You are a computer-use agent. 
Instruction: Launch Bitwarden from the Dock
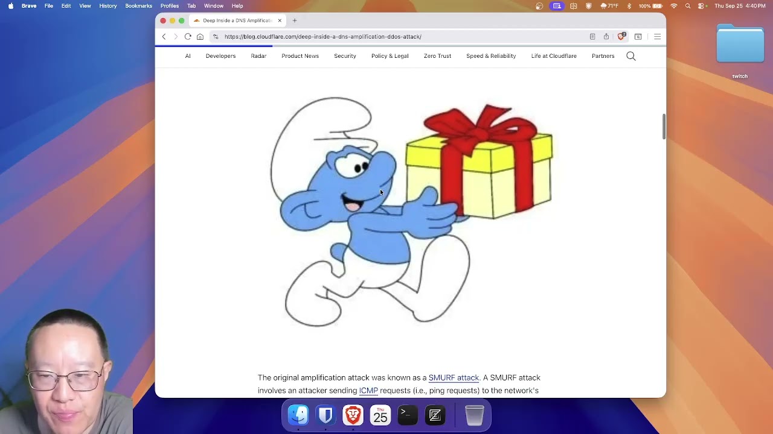pyautogui.click(x=326, y=415)
